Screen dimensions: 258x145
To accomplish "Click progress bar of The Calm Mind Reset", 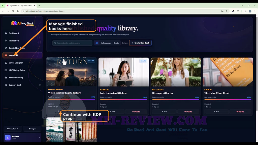I will [x=228, y=100].
